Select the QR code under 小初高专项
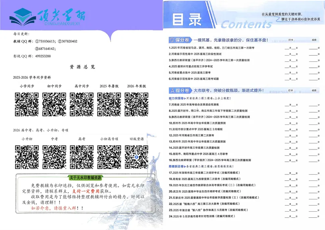This screenshot has height=230, width=325. click(109, 157)
